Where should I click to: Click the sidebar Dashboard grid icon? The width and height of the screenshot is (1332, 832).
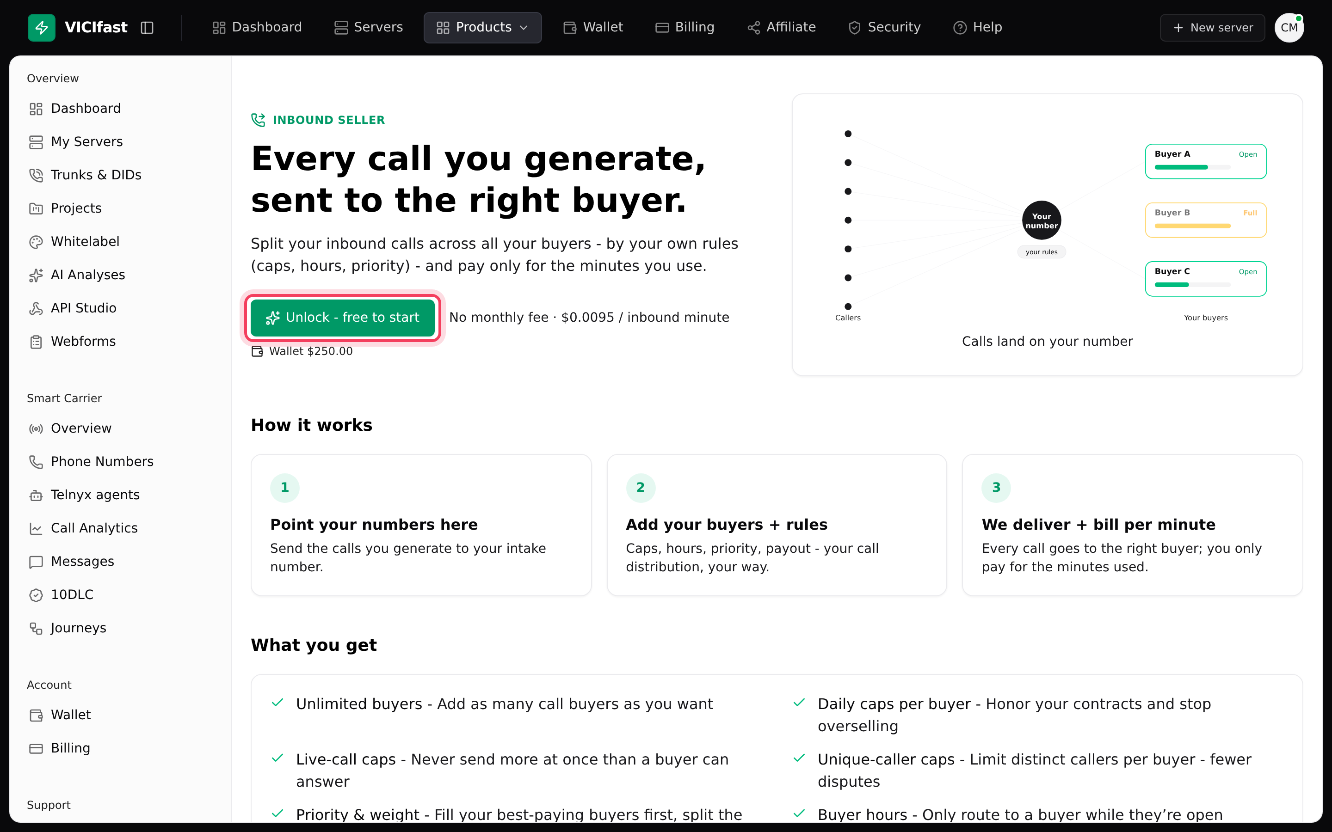coord(36,109)
